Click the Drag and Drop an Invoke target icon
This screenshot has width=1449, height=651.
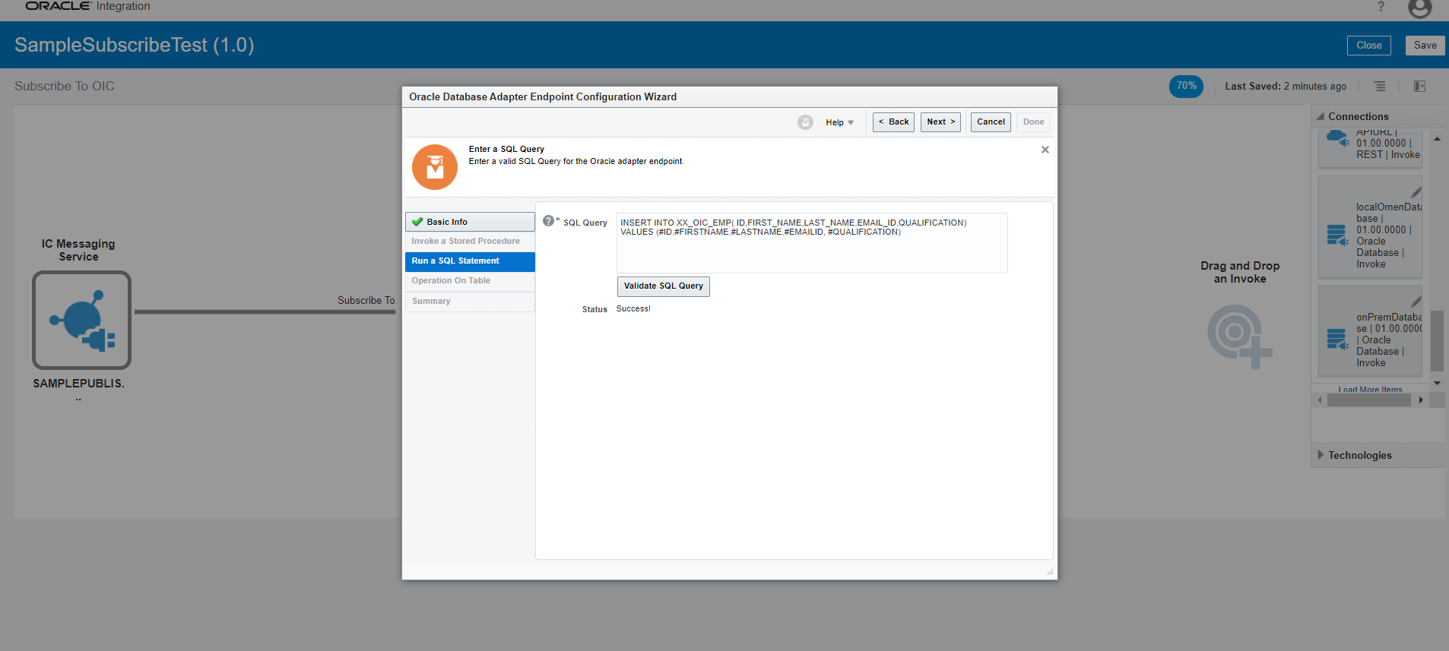point(1239,336)
